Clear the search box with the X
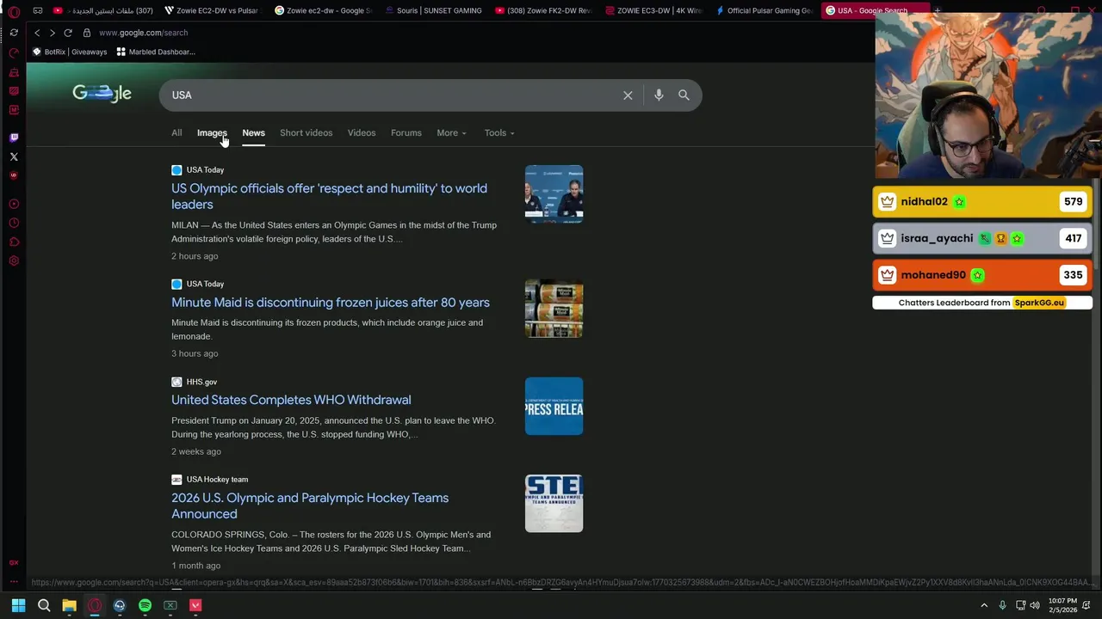Screen dimensions: 1102x619 pos(628,95)
